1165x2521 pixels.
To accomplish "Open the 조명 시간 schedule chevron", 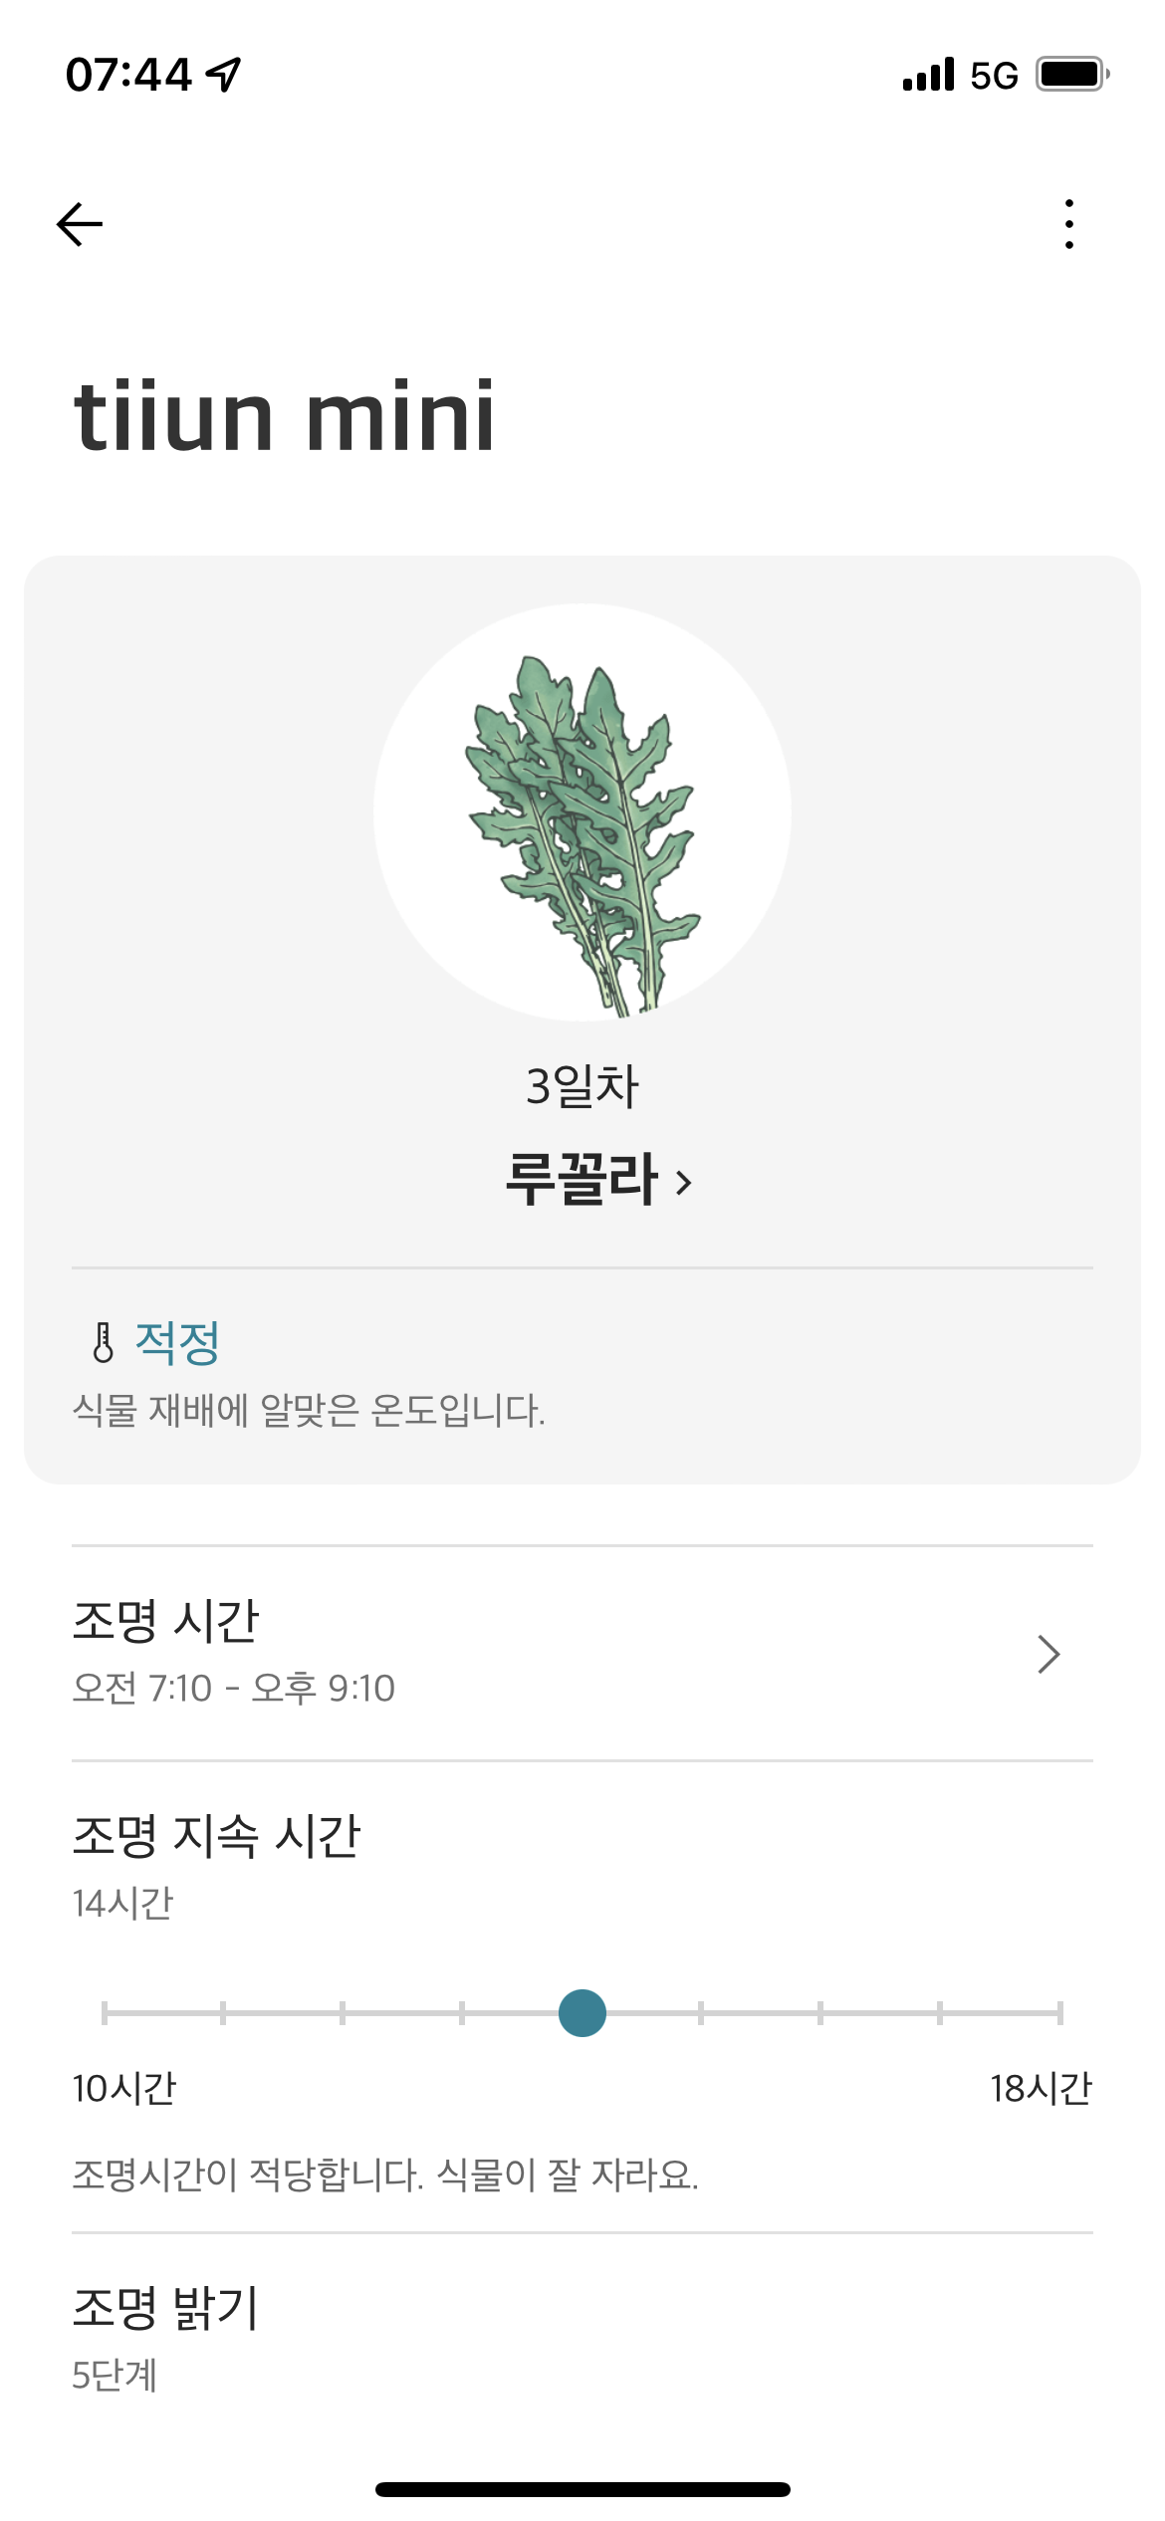I will tap(1048, 1654).
